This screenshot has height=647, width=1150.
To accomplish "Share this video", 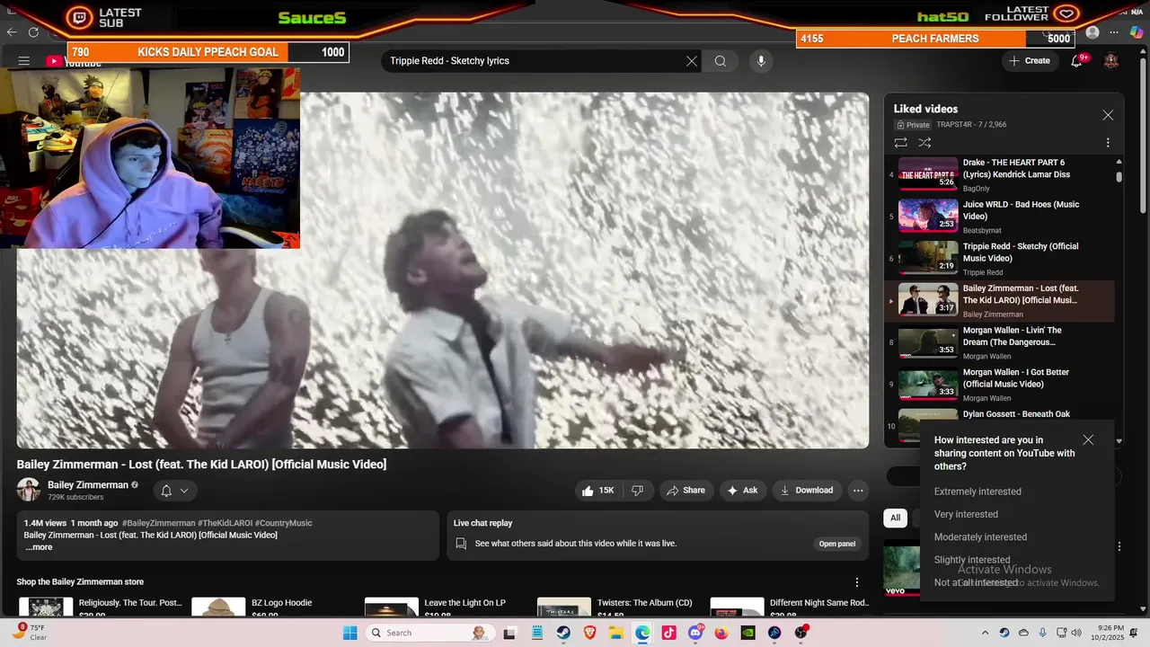I will (x=686, y=491).
